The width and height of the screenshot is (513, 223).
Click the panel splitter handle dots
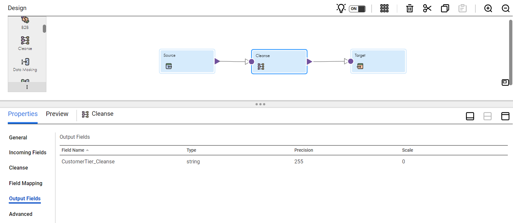coord(260,104)
